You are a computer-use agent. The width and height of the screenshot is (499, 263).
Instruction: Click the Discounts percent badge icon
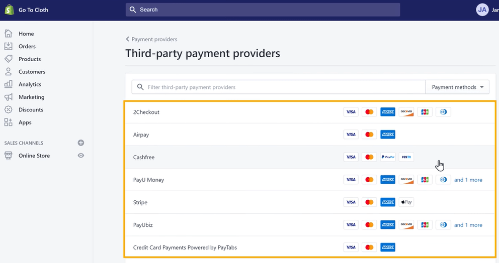coord(8,109)
